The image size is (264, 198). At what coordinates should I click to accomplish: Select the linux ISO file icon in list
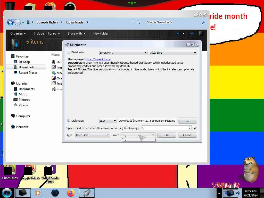[x=54, y=67]
